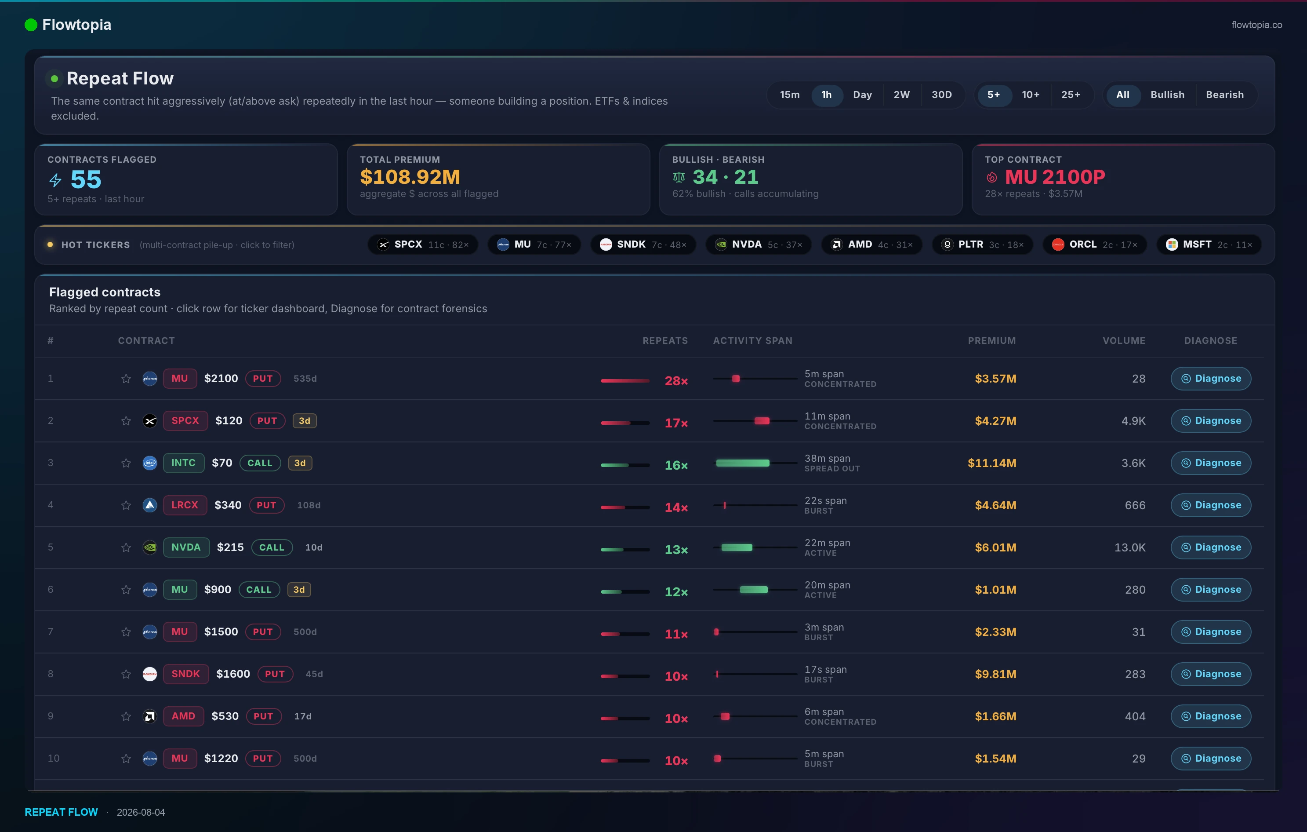The height and width of the screenshot is (832, 1307).
Task: Click the PREMIUM column header
Action: point(991,340)
